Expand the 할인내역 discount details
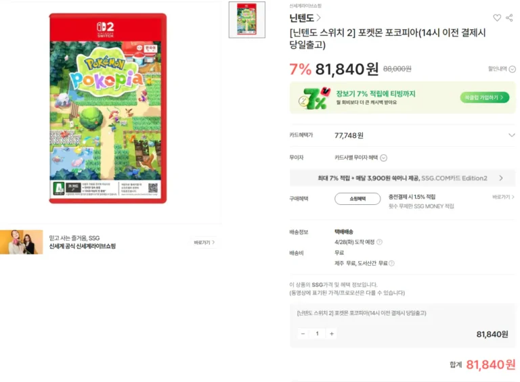The width and height of the screenshot is (520, 382). tap(502, 69)
